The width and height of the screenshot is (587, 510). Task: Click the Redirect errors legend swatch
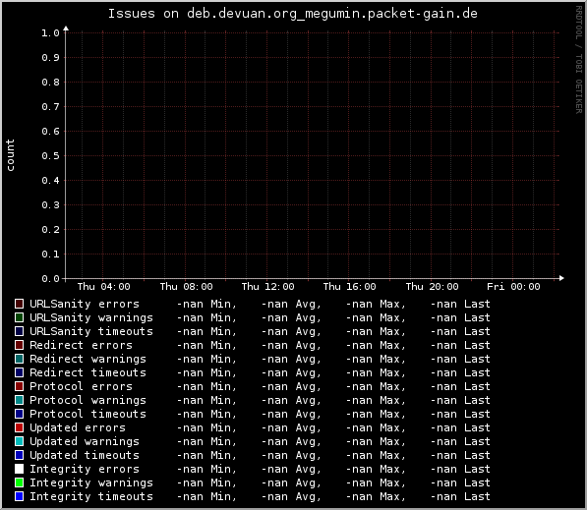pyautogui.click(x=19, y=345)
